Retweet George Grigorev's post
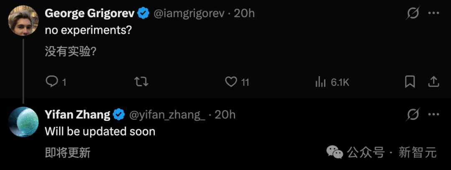451x170 pixels. 142,82
